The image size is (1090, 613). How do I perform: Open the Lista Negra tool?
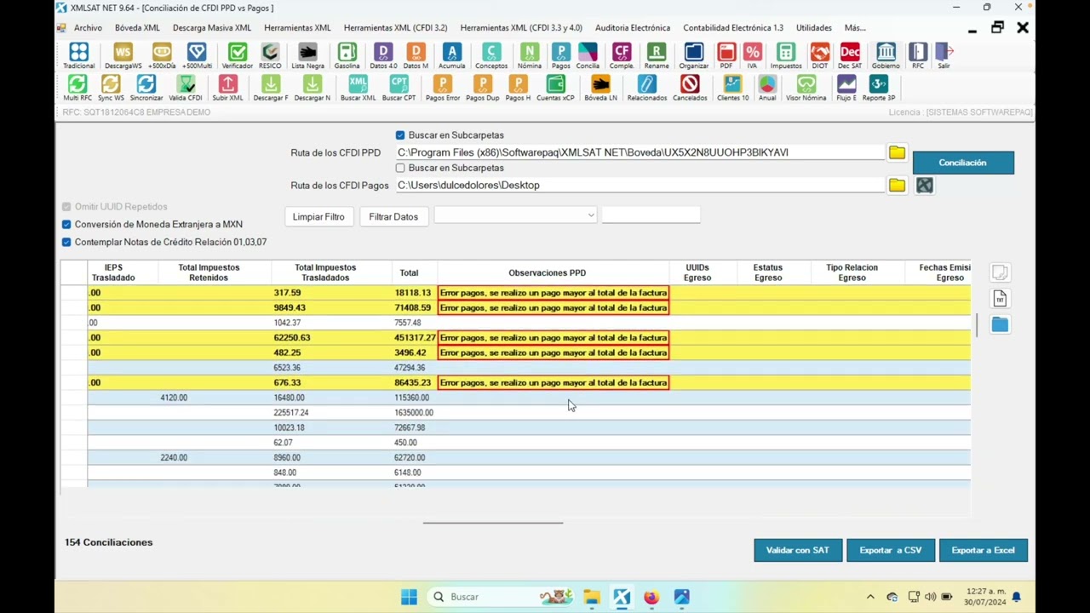[307, 56]
